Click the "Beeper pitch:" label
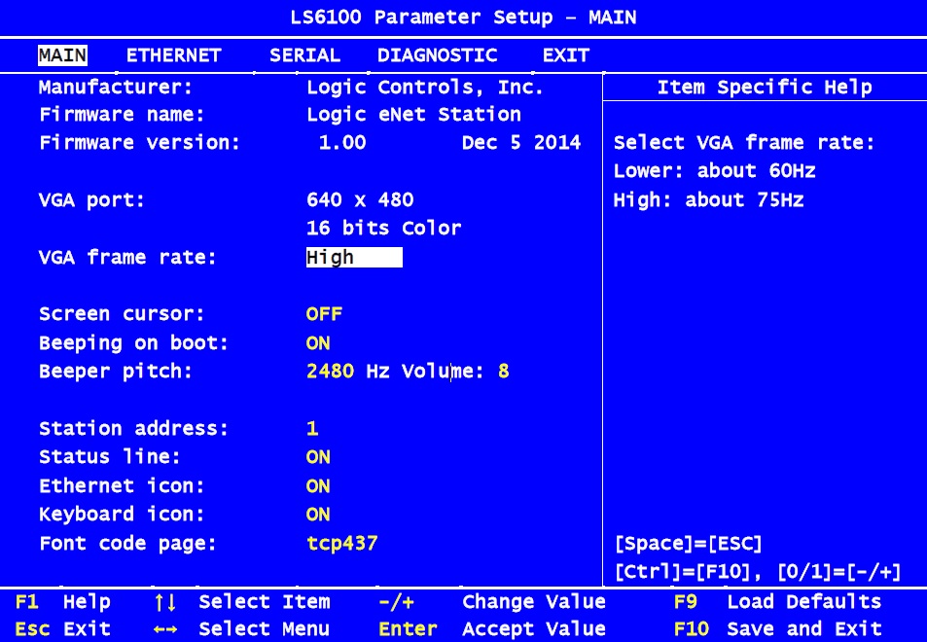 116,372
